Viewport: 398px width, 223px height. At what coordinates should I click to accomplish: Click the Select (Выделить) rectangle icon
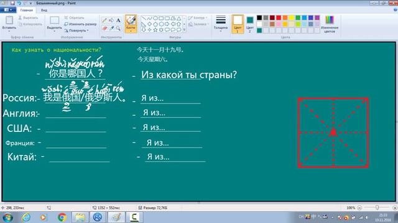coord(54,20)
